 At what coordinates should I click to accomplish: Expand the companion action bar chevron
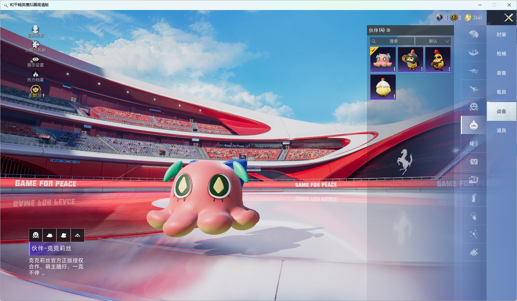click(77, 235)
